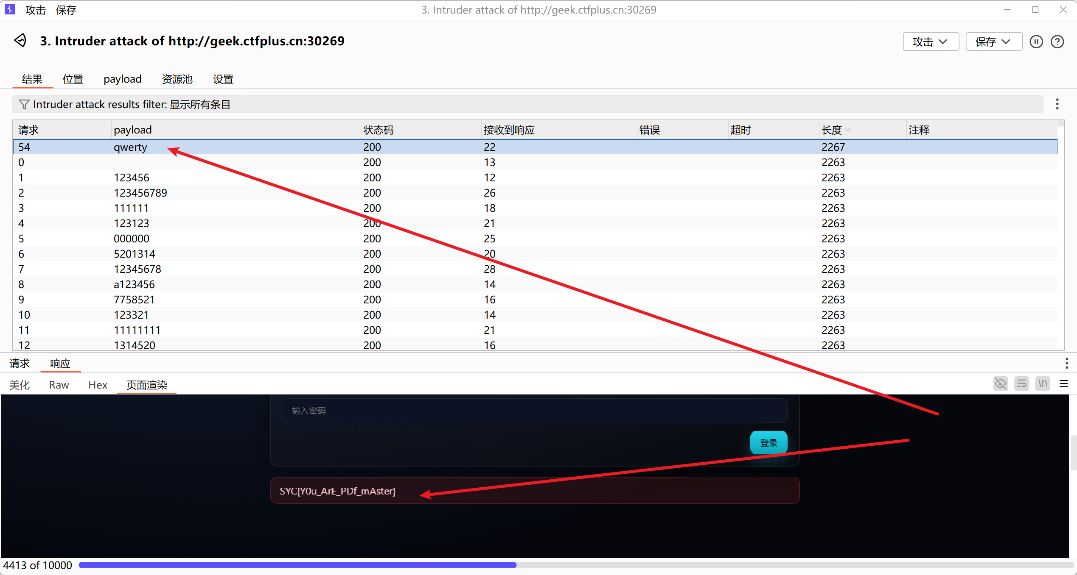Expand the 攻击 dropdown button

click(930, 42)
